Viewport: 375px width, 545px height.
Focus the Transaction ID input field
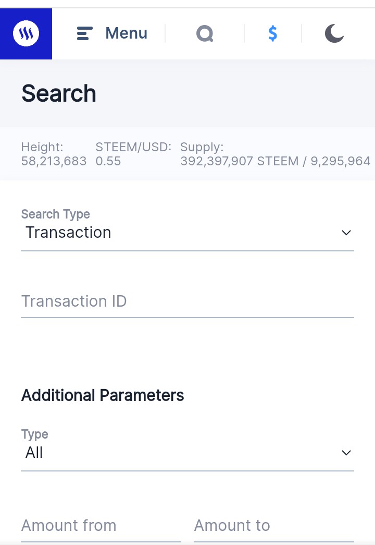coord(187,301)
